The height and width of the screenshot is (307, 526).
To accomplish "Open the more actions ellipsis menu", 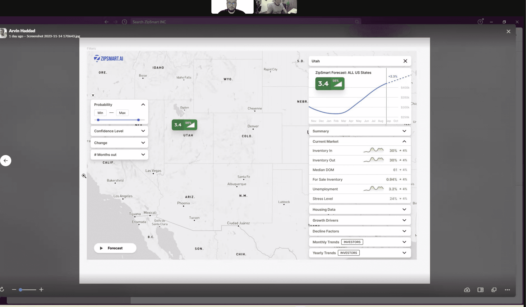I will point(507,290).
